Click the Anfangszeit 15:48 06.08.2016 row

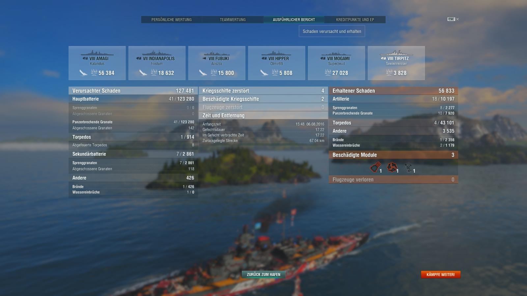pos(263,124)
